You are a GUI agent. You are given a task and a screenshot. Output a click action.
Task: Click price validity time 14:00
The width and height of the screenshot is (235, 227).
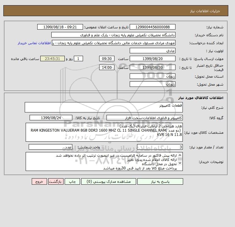tap(107, 67)
